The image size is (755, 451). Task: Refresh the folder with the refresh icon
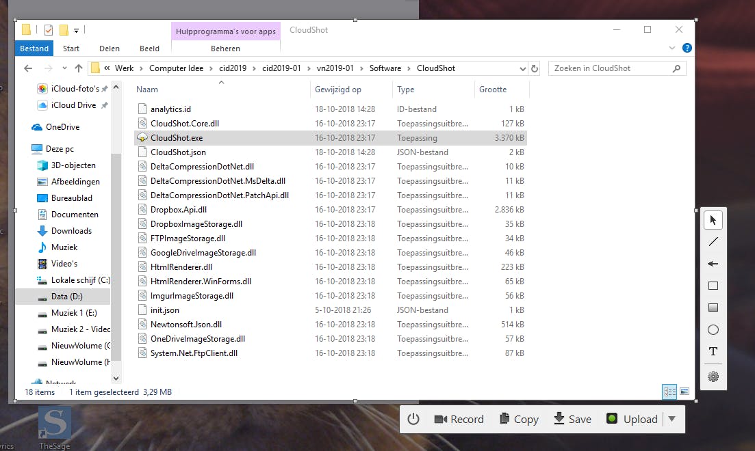535,68
